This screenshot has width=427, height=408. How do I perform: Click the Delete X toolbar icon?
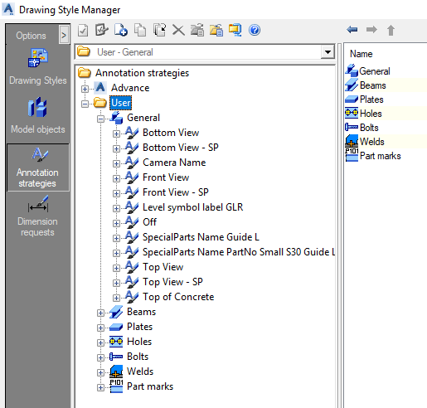pos(178,30)
